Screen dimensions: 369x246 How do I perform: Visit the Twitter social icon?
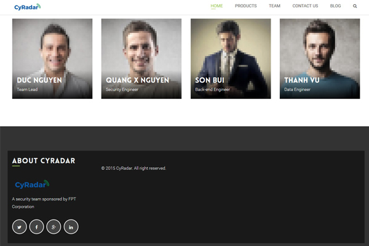tap(20, 227)
